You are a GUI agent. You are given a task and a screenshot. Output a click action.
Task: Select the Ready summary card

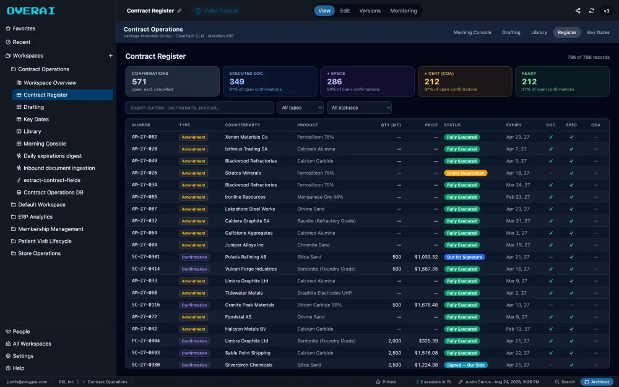562,81
